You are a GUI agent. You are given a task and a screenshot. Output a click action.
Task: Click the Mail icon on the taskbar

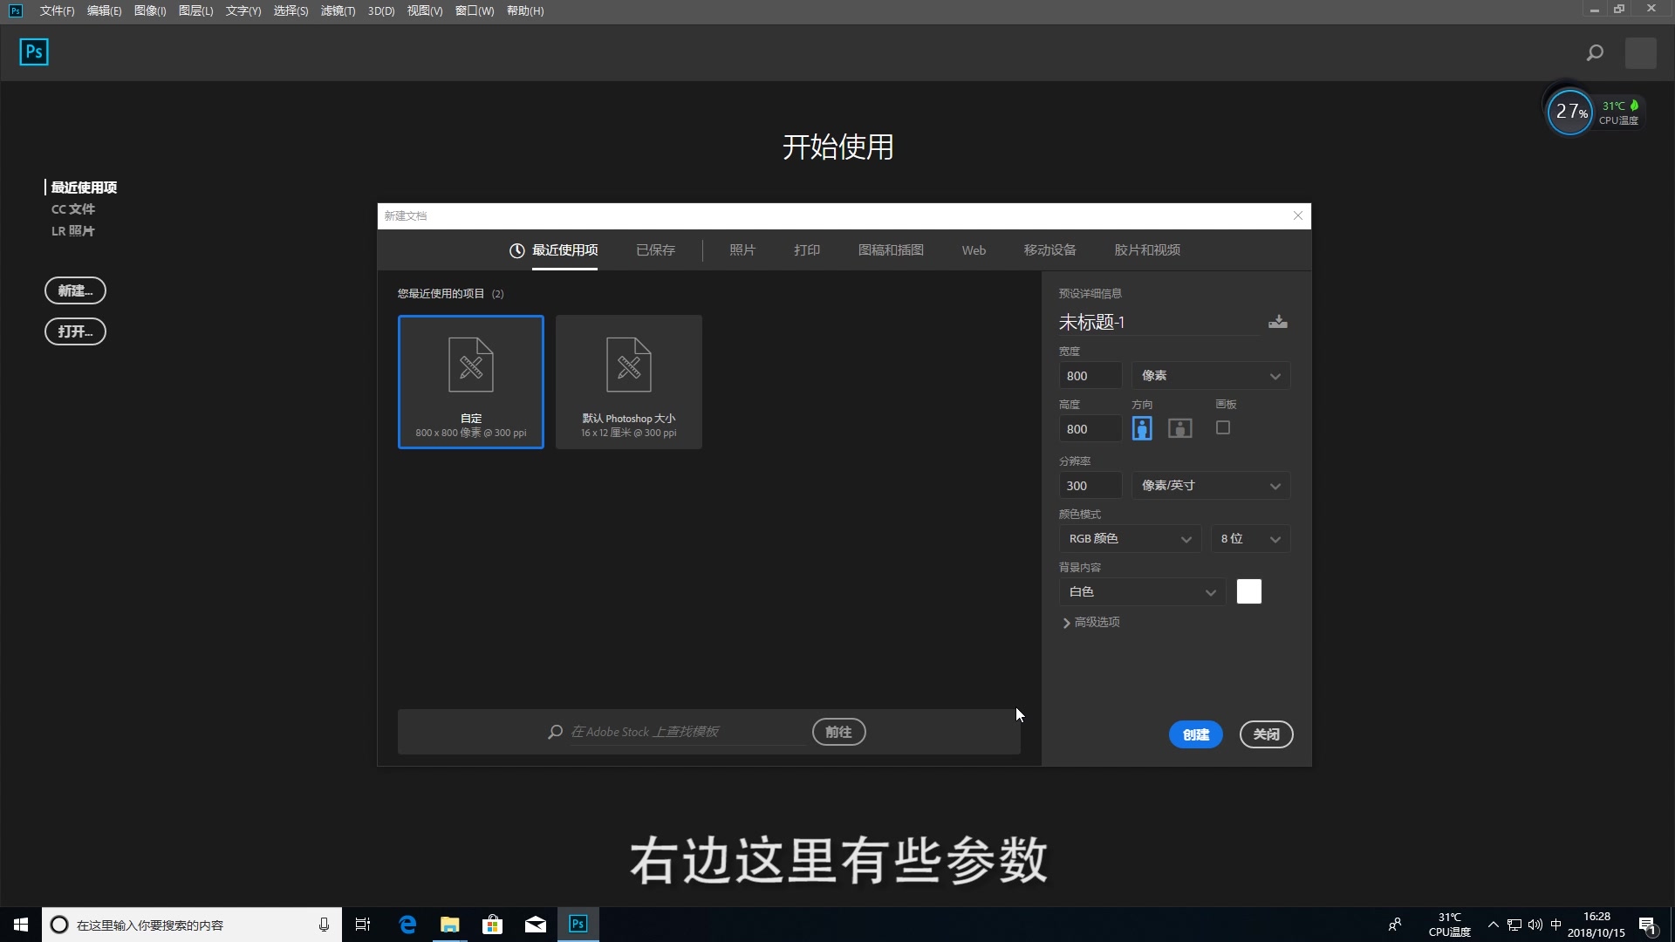point(535,924)
